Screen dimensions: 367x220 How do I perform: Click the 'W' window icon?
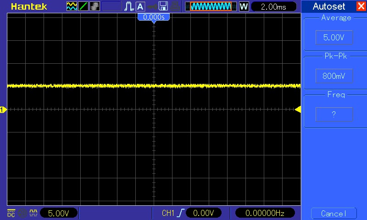point(244,6)
